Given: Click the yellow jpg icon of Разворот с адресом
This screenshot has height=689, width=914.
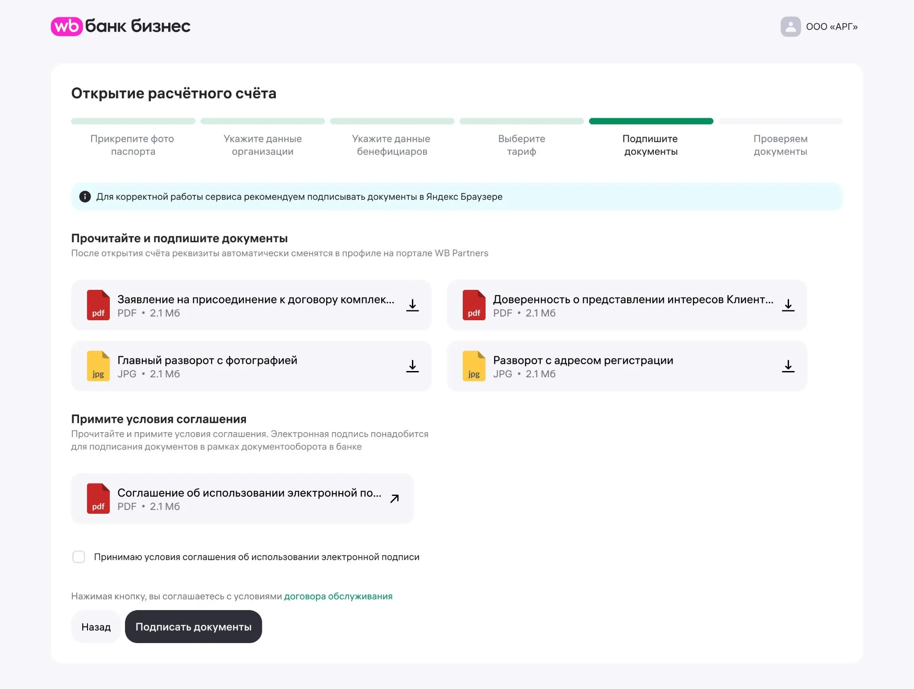Looking at the screenshot, I should [x=474, y=366].
